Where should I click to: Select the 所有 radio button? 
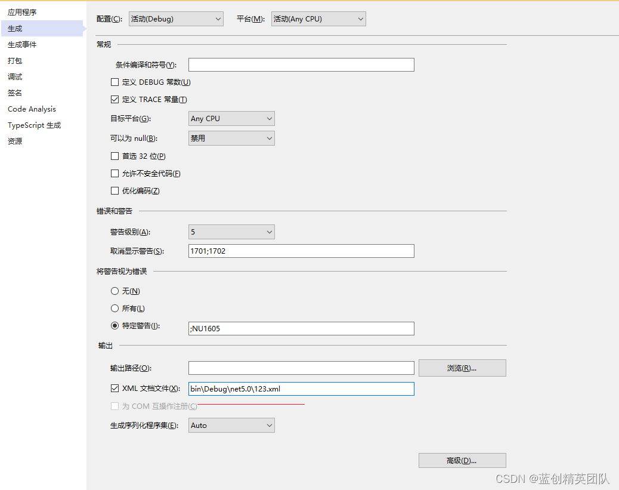coord(115,308)
